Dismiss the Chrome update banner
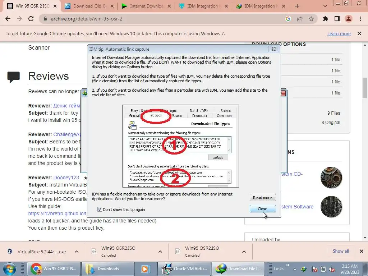This screenshot has height=276, width=368. click(359, 33)
